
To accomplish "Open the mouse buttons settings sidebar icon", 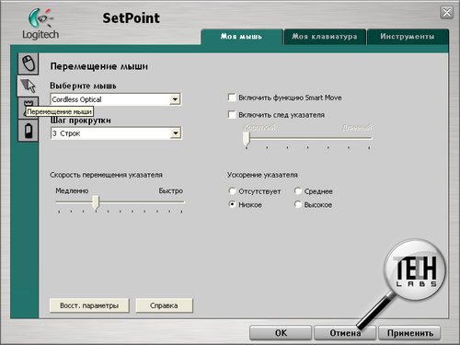I will pyautogui.click(x=29, y=63).
